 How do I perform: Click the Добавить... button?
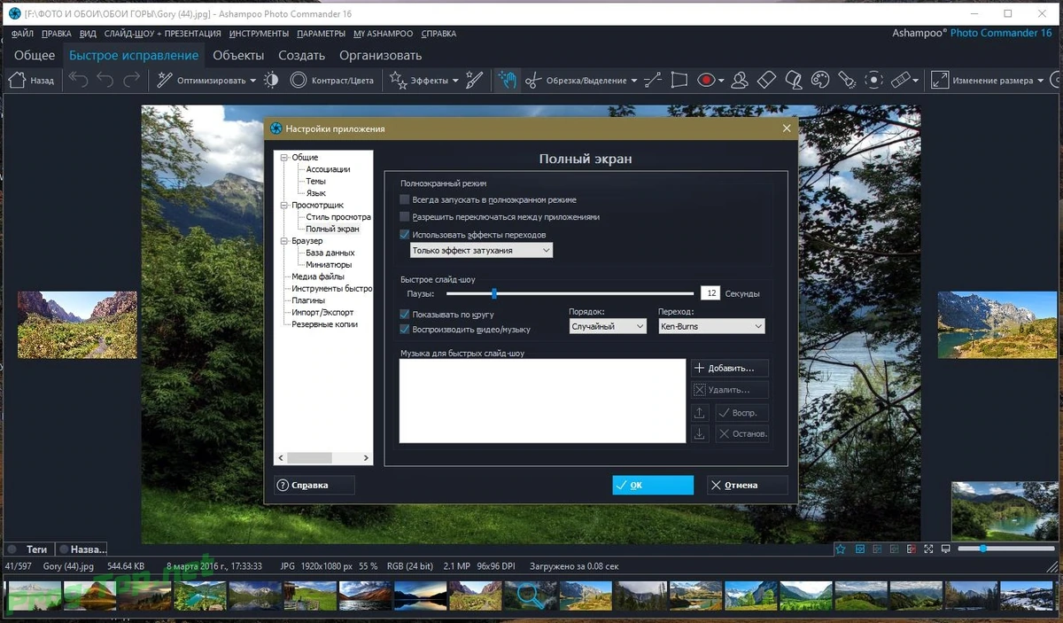[730, 368]
